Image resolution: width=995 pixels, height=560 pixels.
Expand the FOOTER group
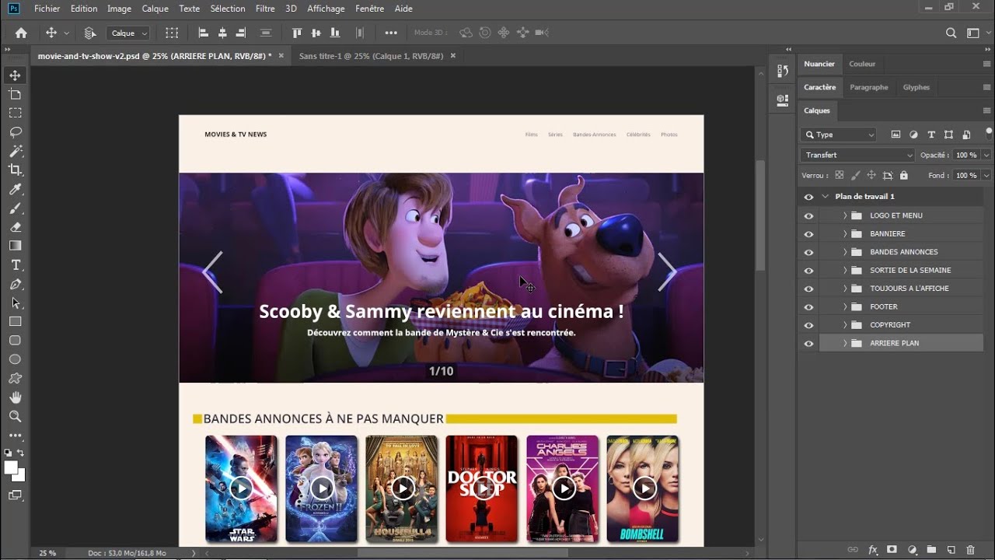click(x=845, y=306)
